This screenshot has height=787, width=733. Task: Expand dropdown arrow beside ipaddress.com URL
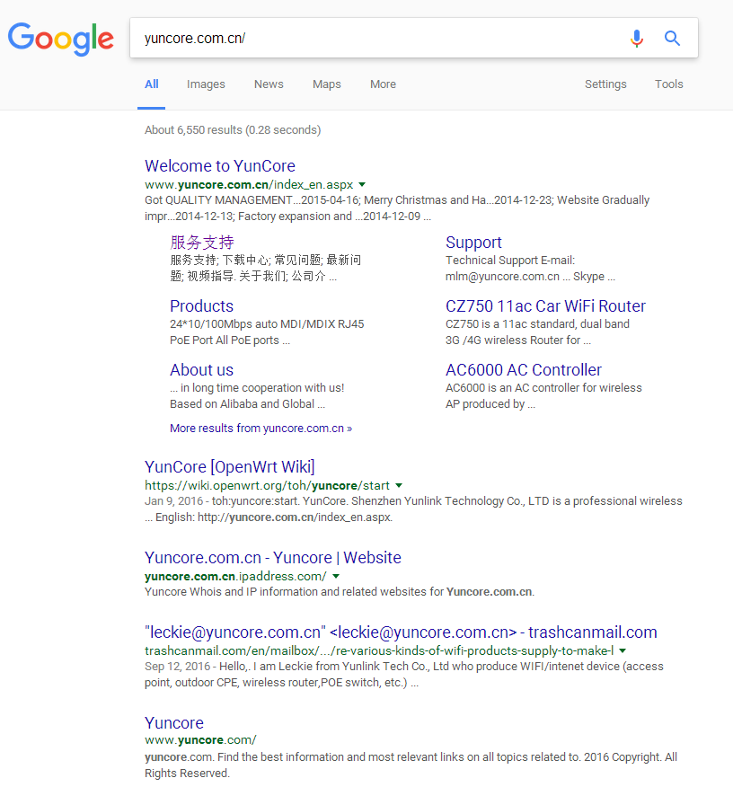click(x=336, y=576)
